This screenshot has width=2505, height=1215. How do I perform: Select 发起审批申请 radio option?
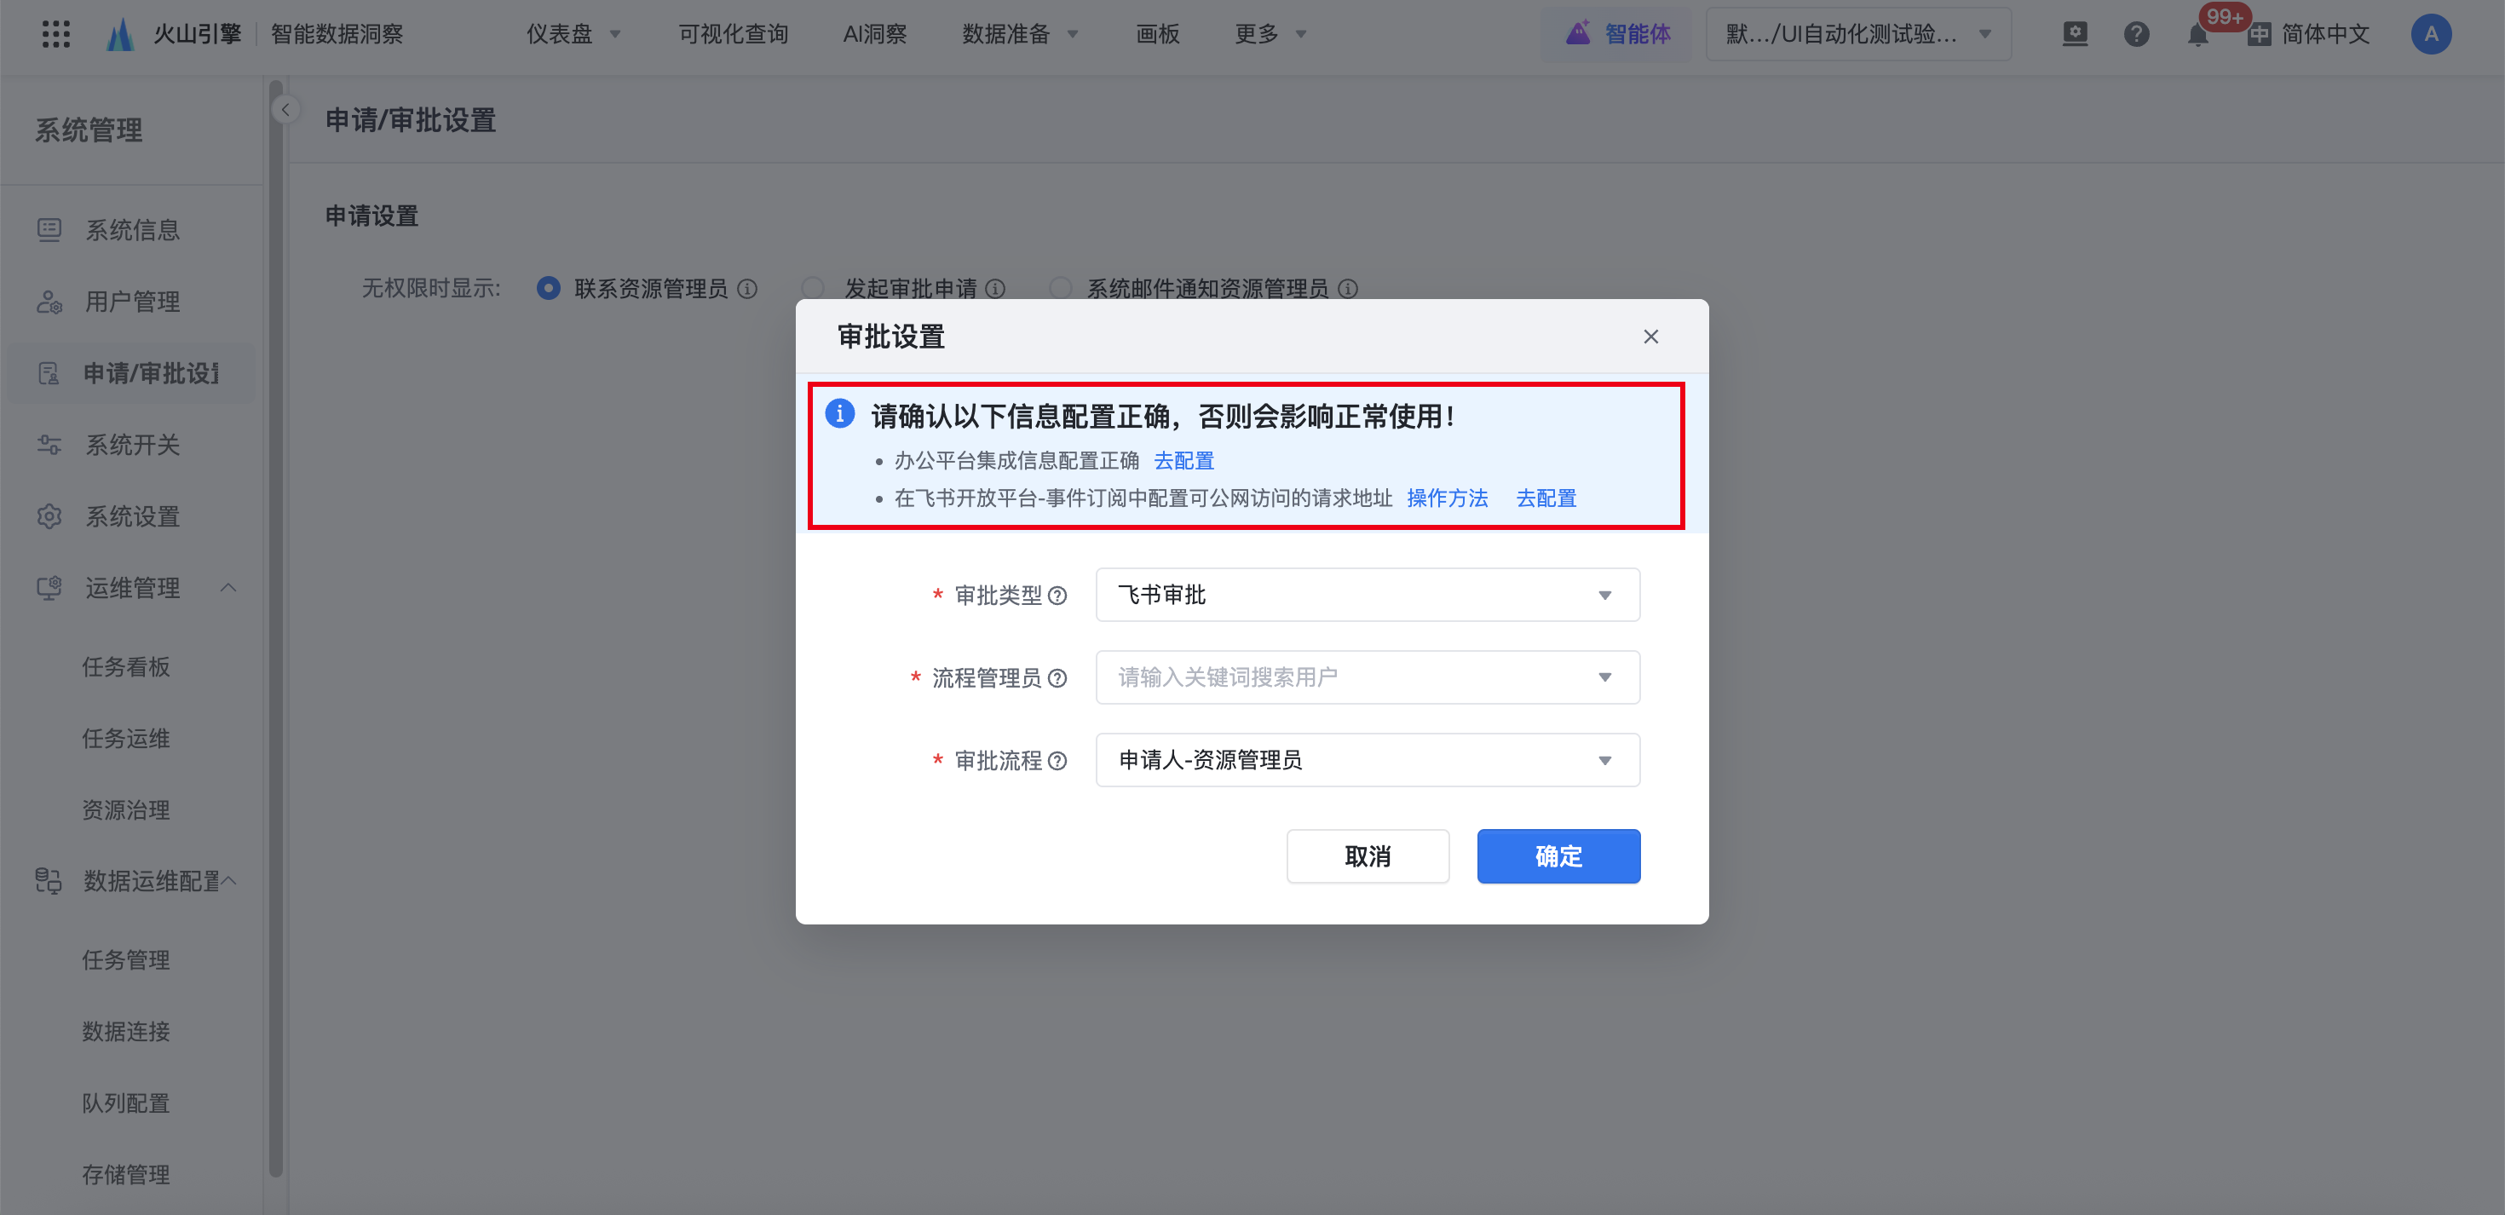[813, 289]
